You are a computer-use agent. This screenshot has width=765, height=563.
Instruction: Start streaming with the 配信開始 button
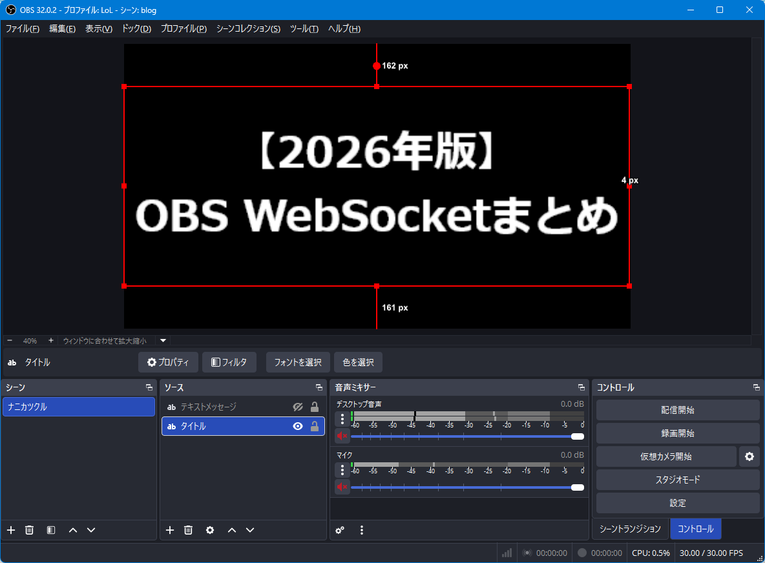pos(677,409)
